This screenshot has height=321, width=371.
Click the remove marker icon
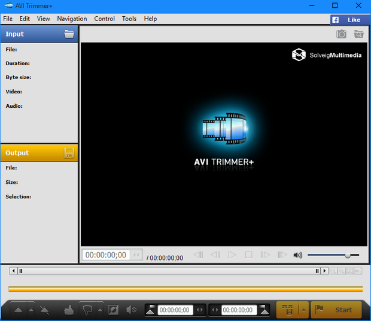(44, 310)
